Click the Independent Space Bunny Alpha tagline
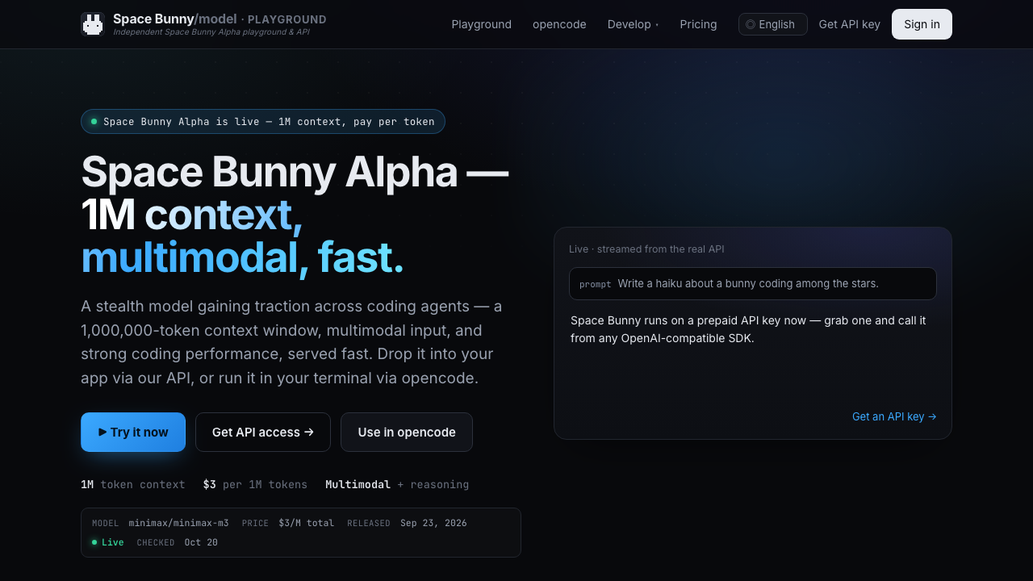 pos(211,32)
